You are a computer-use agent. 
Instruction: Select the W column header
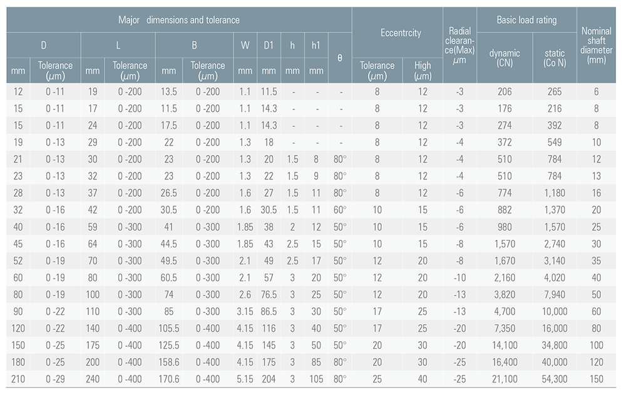[x=245, y=45]
